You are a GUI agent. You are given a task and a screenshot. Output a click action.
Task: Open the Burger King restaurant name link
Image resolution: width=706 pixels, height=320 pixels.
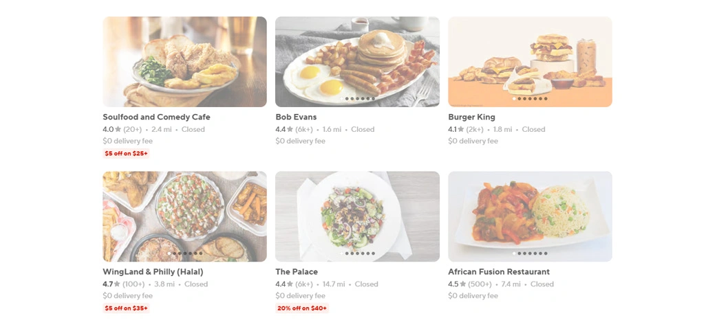[471, 117]
